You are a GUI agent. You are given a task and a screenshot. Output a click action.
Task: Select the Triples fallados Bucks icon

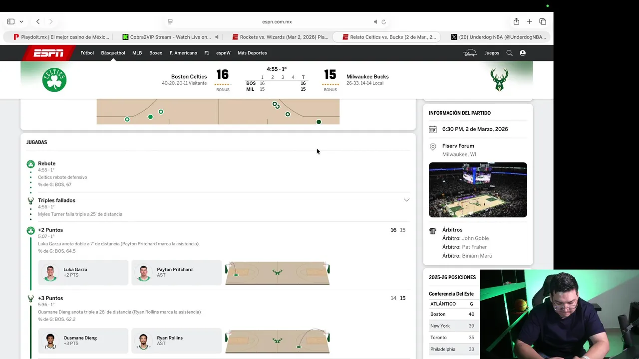(x=30, y=200)
